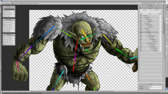
Task: Hide the shoulder_left bone
Action: tap(141, 36)
